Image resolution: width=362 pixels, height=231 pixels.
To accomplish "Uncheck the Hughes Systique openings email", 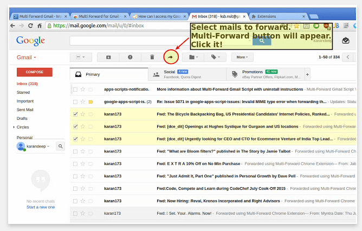I will (75, 126).
